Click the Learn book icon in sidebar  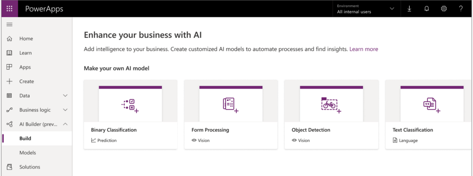9,53
